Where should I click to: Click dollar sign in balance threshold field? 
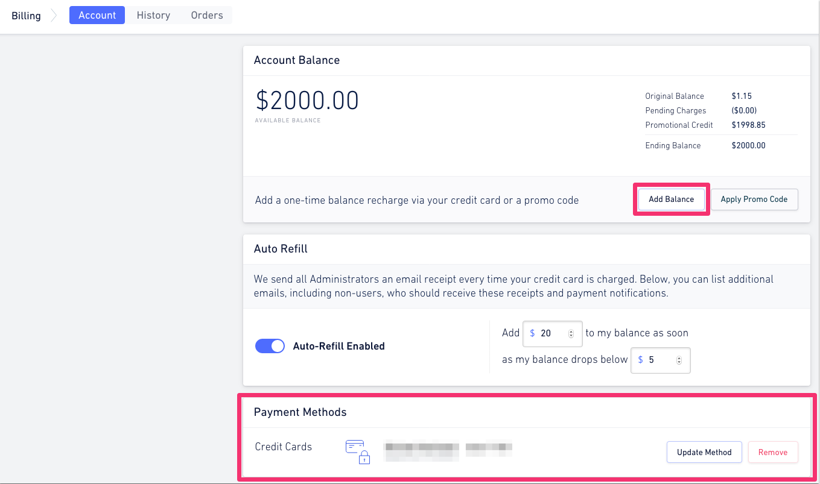640,360
